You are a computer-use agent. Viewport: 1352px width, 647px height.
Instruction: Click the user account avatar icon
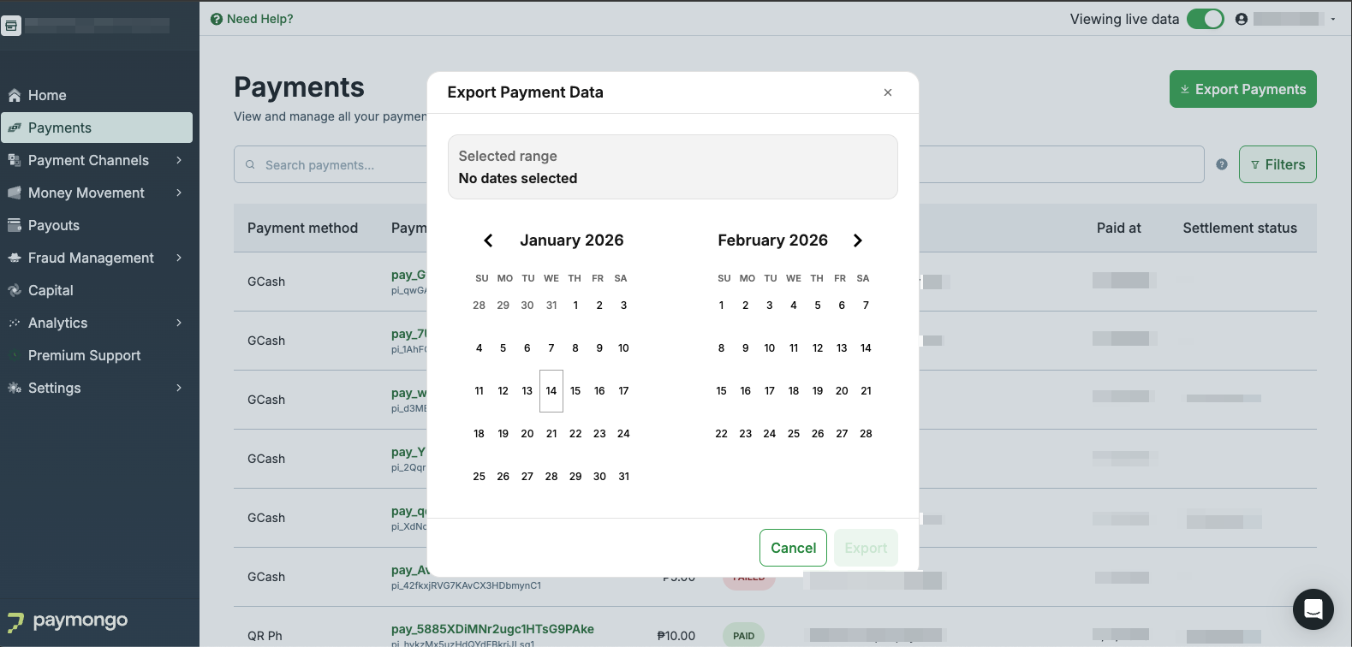(1242, 19)
